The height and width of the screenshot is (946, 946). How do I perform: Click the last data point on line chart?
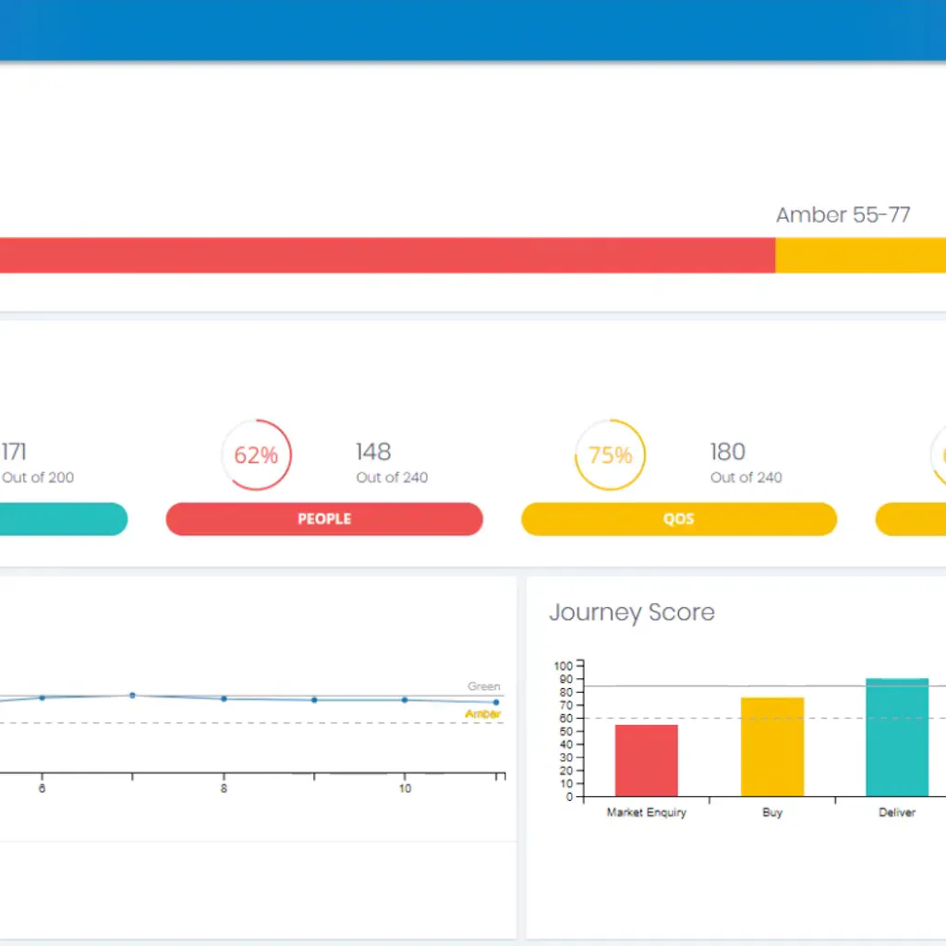coord(496,702)
